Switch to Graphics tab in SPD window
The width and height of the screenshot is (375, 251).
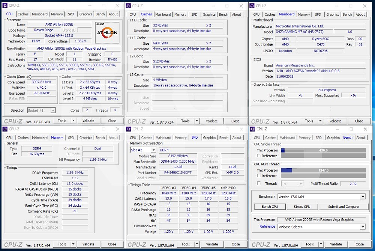pos(209,138)
